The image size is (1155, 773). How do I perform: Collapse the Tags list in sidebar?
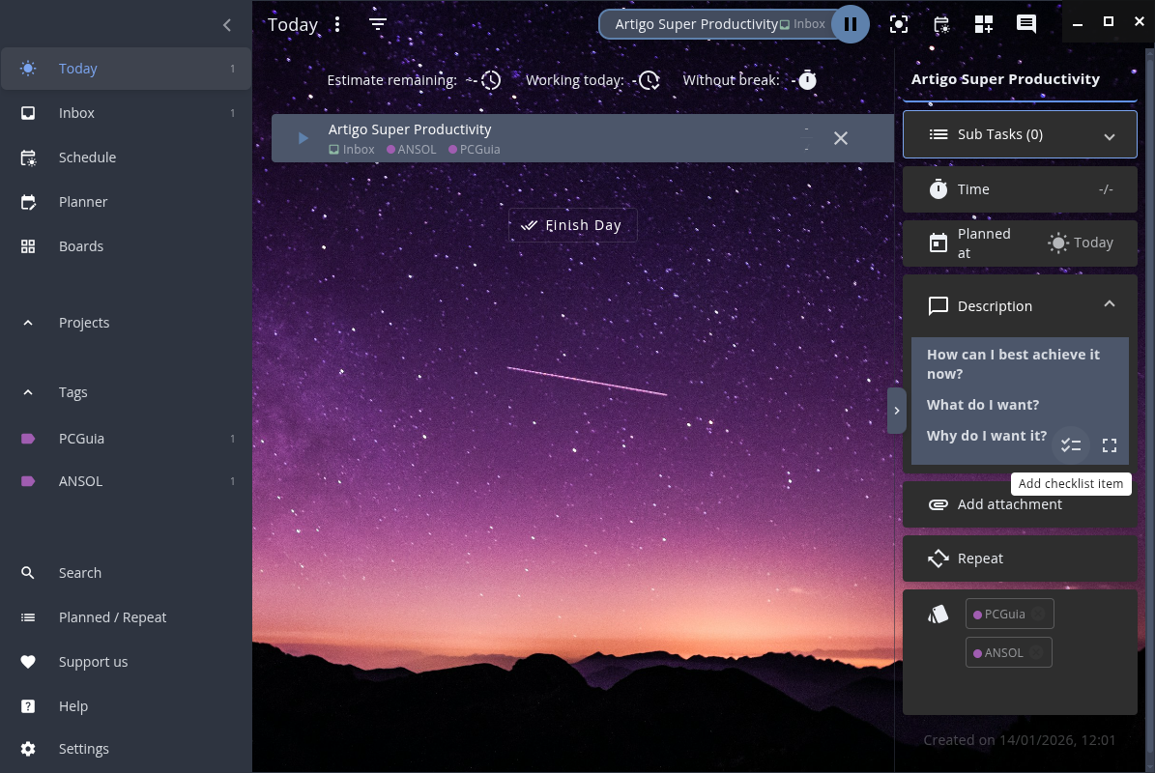pyautogui.click(x=28, y=392)
